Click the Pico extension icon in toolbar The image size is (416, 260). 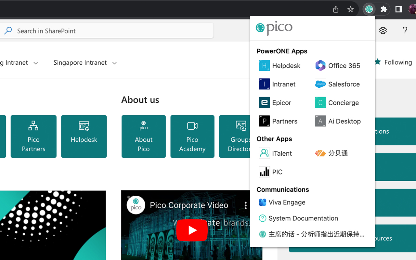coord(369,9)
